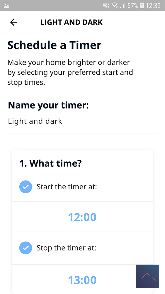Viewport: 165px width, 294px height.
Task: Open the 12:00 start time picker
Action: pyautogui.click(x=82, y=217)
